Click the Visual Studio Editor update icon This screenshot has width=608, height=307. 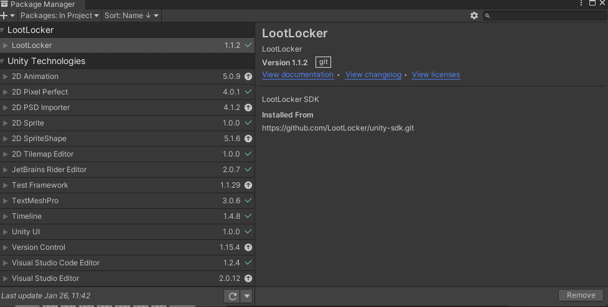(248, 278)
